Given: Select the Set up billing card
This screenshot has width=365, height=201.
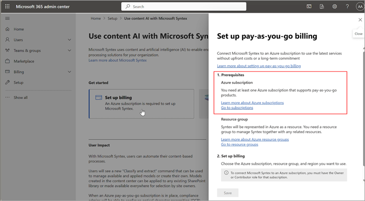Looking at the screenshot, I should pyautogui.click(x=141, y=104).
